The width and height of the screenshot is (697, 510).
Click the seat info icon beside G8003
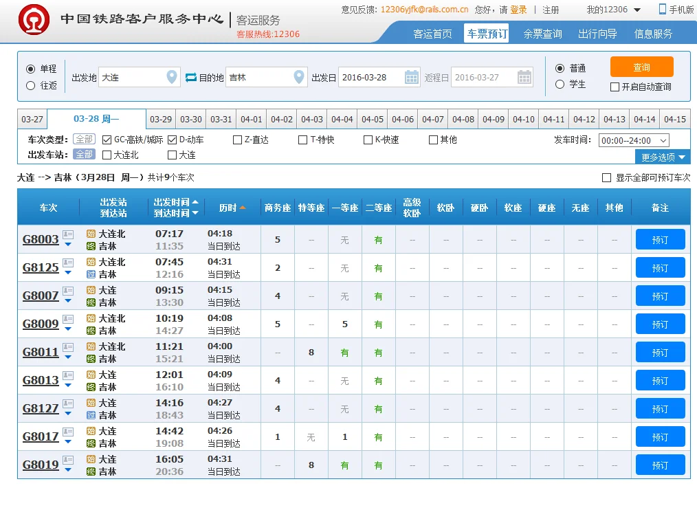pos(67,234)
